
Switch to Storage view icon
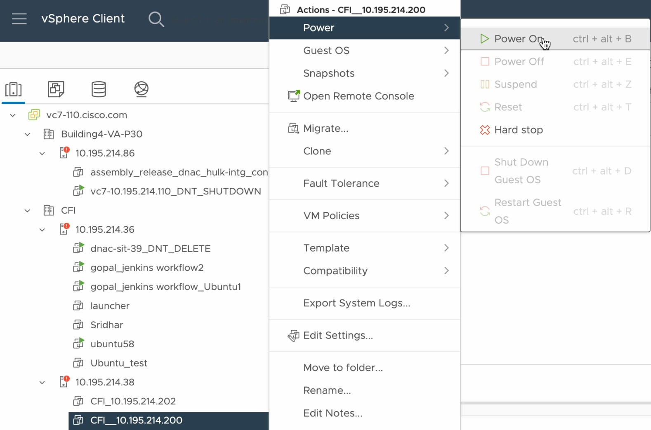pyautogui.click(x=99, y=89)
